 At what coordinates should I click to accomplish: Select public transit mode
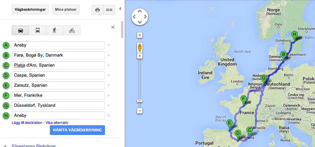point(37,30)
